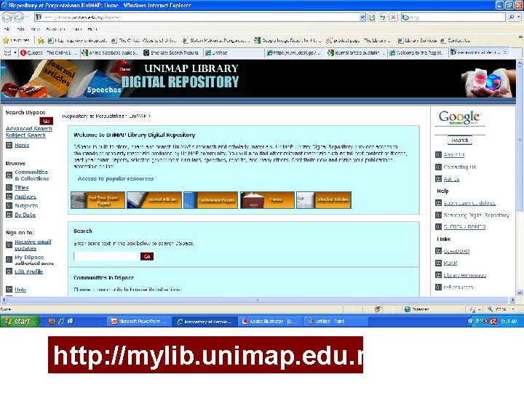Click the browser Forward arrow button
Viewport: 524px width, 393px height.
[x=19, y=17]
